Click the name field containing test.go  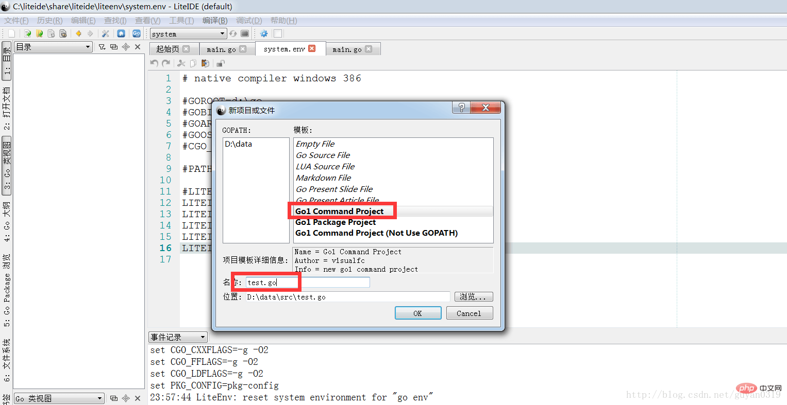point(308,283)
